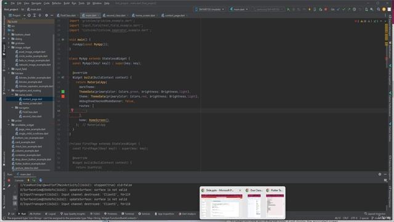Open Project panel settings gear
The height and width of the screenshot is (222, 394).
point(47,15)
